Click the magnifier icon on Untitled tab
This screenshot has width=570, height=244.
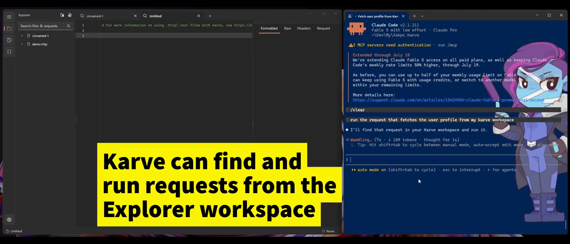pyautogui.click(x=145, y=16)
